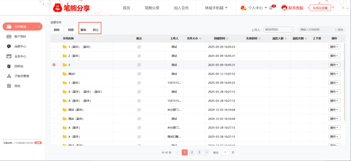Viewport: 351px width, 161px height.
Task: Check the checkbox for folder 测试1
Action: [54, 74]
